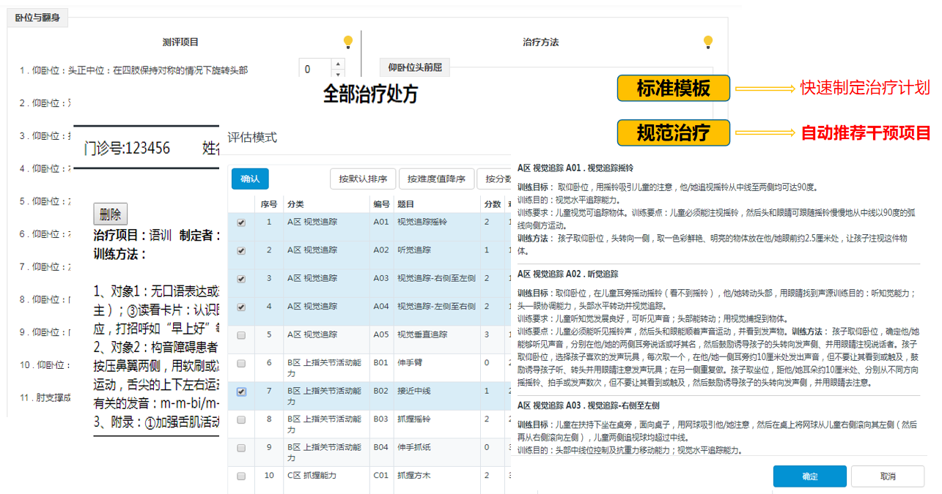Viewport: 942px width, 494px height.
Task: Decrease the score value with the down arrow
Action: coord(337,75)
